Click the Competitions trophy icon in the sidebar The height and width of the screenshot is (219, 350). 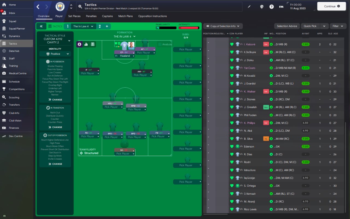(x=4, y=89)
